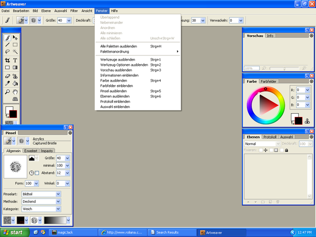The height and width of the screenshot is (237, 316).
Task: Toggle the checkbox beside the Abstand clock icon
Action: 37,173
